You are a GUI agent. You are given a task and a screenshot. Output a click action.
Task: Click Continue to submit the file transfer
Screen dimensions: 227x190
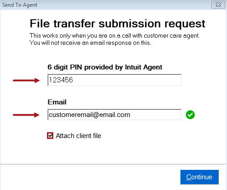tap(199, 177)
